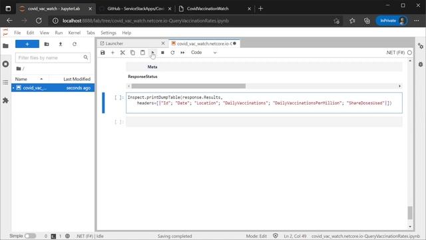Copy the selected cell

coord(132,53)
